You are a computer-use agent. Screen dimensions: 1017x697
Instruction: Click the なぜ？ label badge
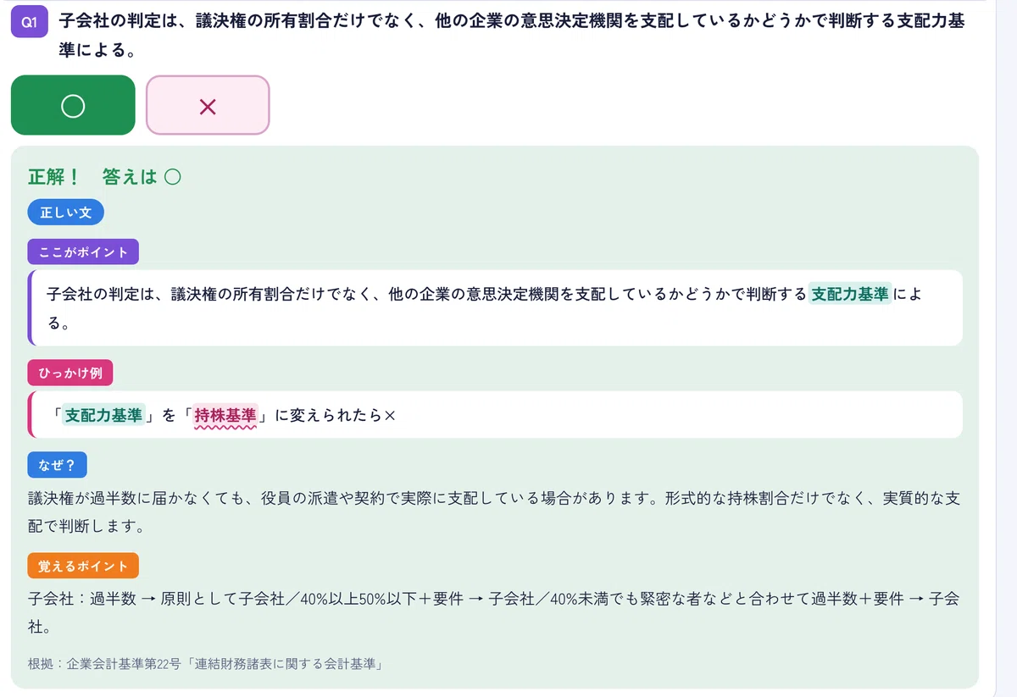click(x=58, y=465)
